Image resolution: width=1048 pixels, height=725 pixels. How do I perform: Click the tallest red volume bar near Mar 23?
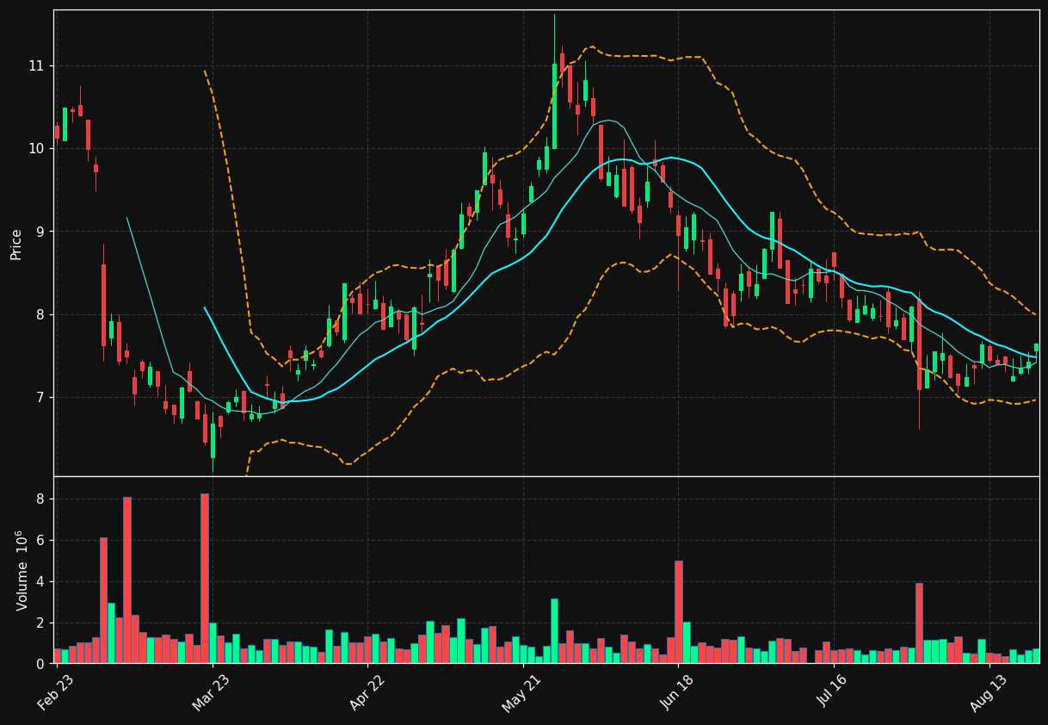click(x=205, y=579)
